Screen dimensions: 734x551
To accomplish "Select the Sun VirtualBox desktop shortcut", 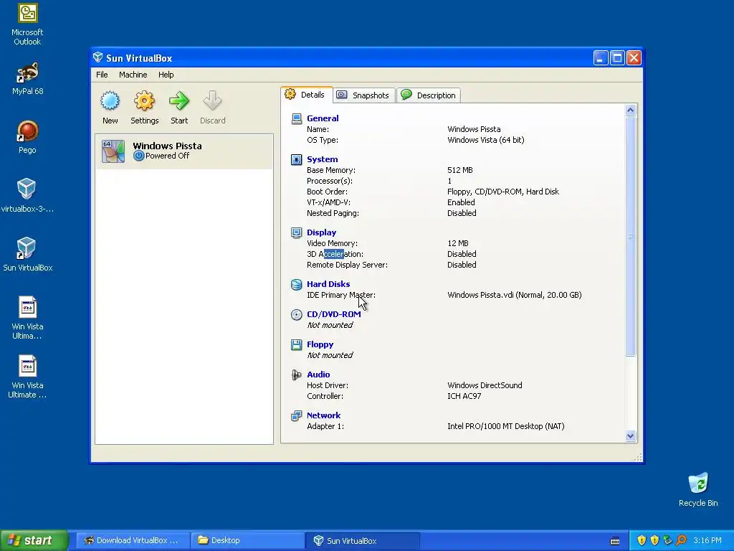I will (27, 248).
